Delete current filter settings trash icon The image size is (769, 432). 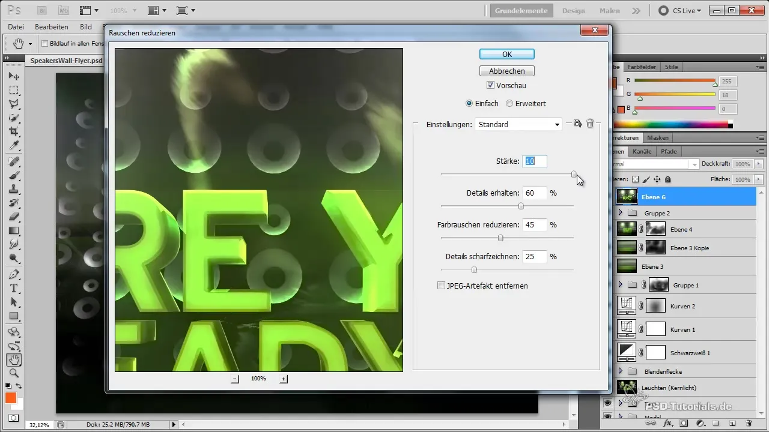(590, 124)
